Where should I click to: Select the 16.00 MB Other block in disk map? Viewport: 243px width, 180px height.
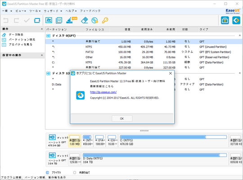click(x=112, y=140)
